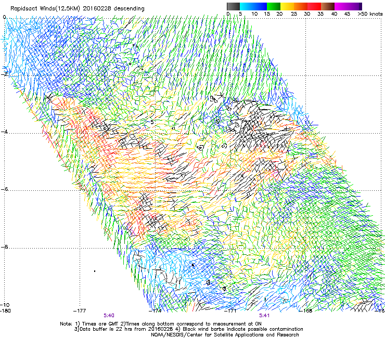Click the '-4' latitude axis label
Image resolution: width=385 pixels, height=338 pixels.
click(4, 132)
